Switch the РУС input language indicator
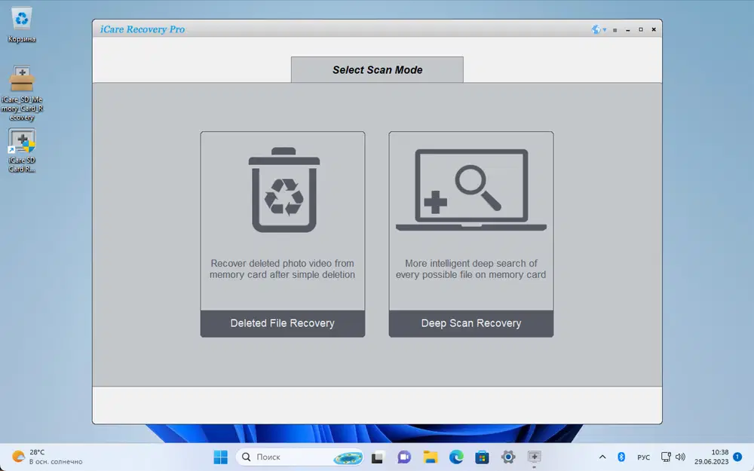The width and height of the screenshot is (754, 471). click(x=643, y=457)
